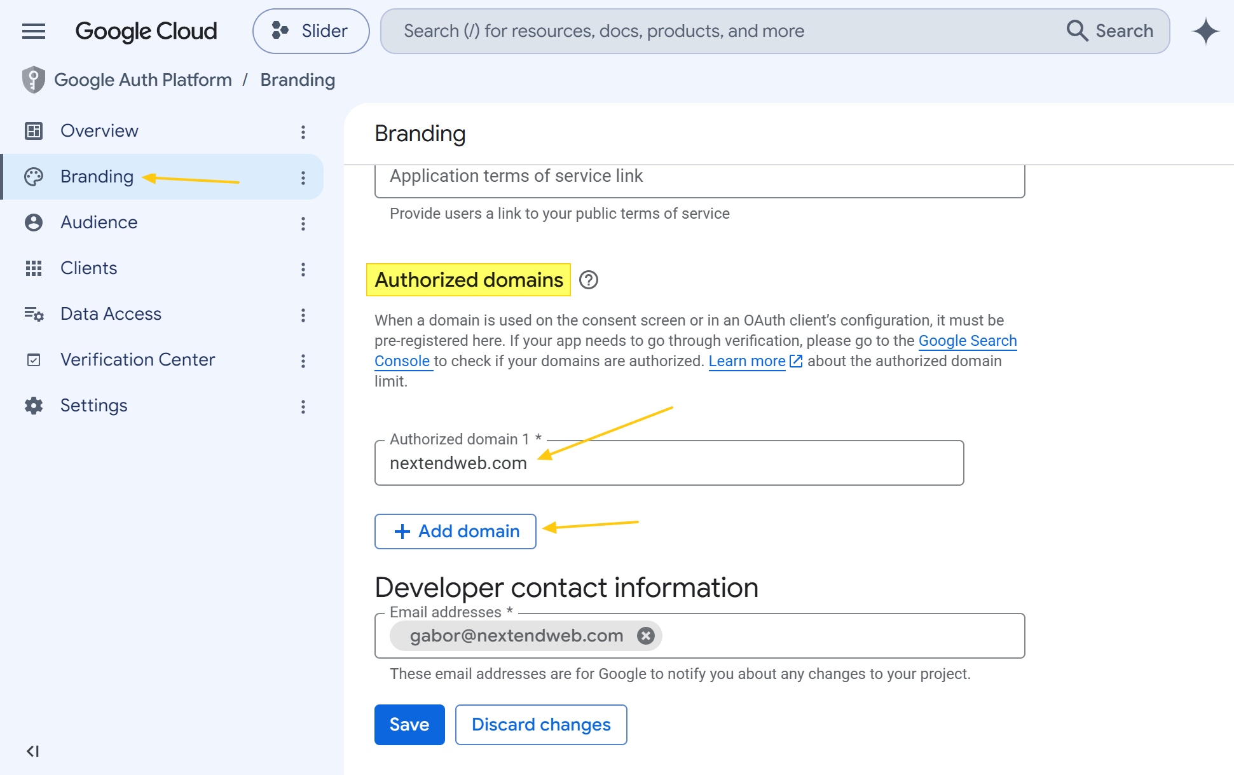Select Branding in the sidebar
Image resolution: width=1234 pixels, height=775 pixels.
point(162,177)
